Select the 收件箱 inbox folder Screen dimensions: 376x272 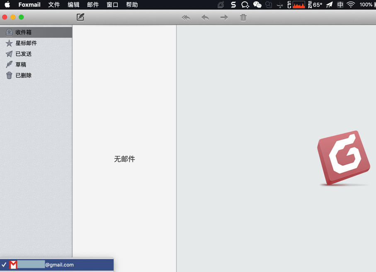click(36, 32)
